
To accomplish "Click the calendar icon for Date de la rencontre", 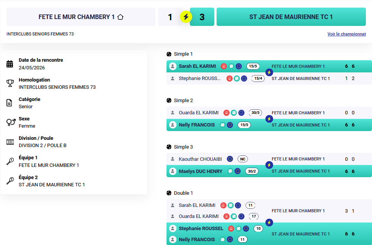I will click(10, 64).
